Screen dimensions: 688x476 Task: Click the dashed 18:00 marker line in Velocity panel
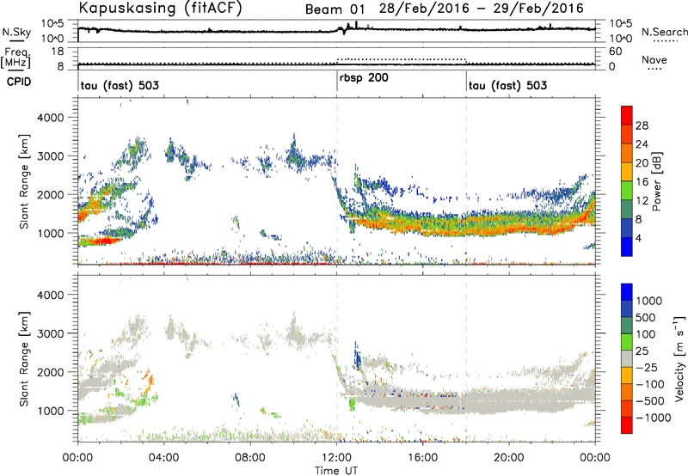pos(466,357)
